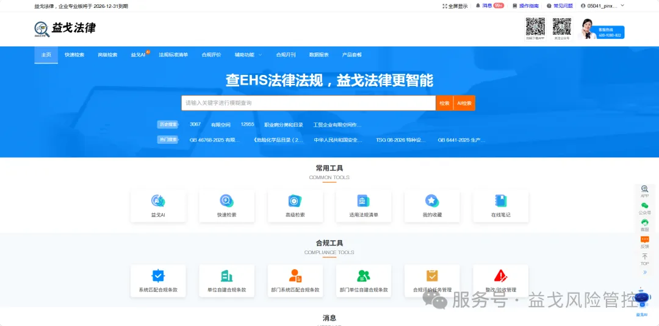Image resolution: width=659 pixels, height=326 pixels.
Task: Click history search term 3067
Action: 195,124
